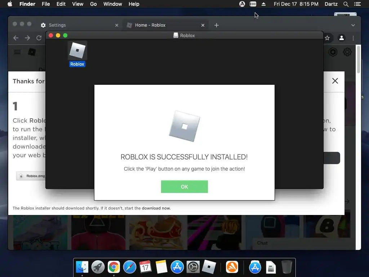Screen dimensions: 369x277
Task: Open the View menu
Action: 78,4
